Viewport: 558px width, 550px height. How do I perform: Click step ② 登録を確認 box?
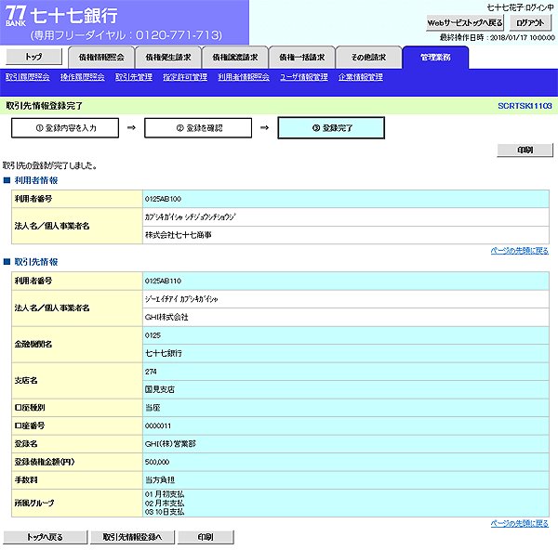click(x=198, y=128)
